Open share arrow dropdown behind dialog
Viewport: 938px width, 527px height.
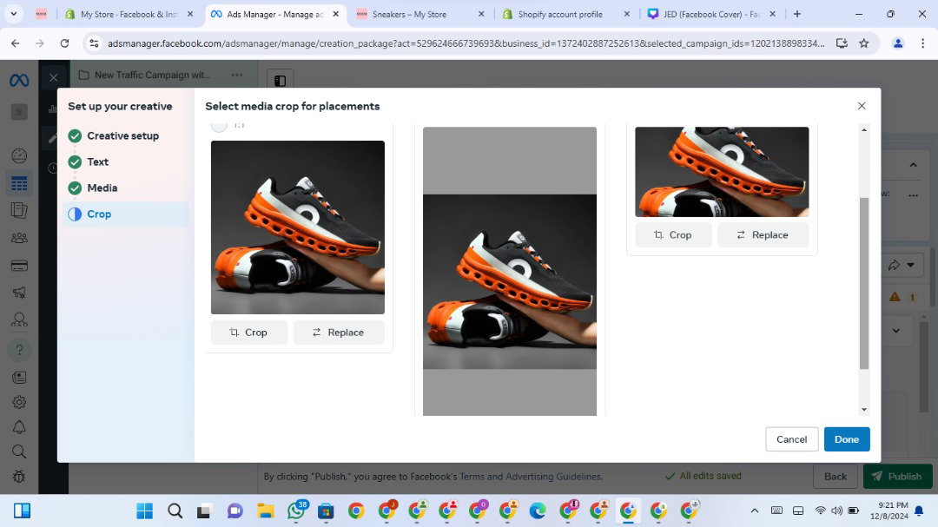pyautogui.click(x=902, y=265)
